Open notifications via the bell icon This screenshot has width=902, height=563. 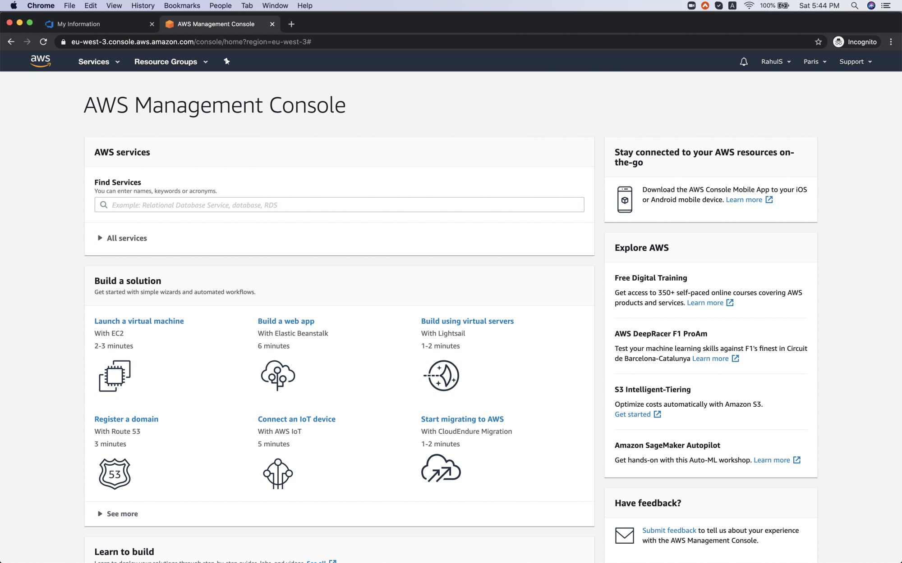coord(744,61)
